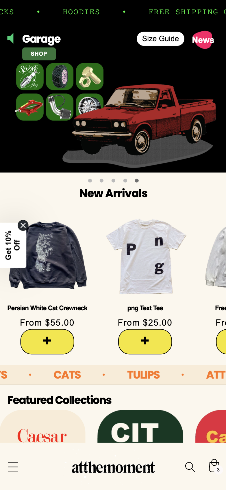Select the spark plug garage icon
The width and height of the screenshot is (226, 490).
click(30, 77)
